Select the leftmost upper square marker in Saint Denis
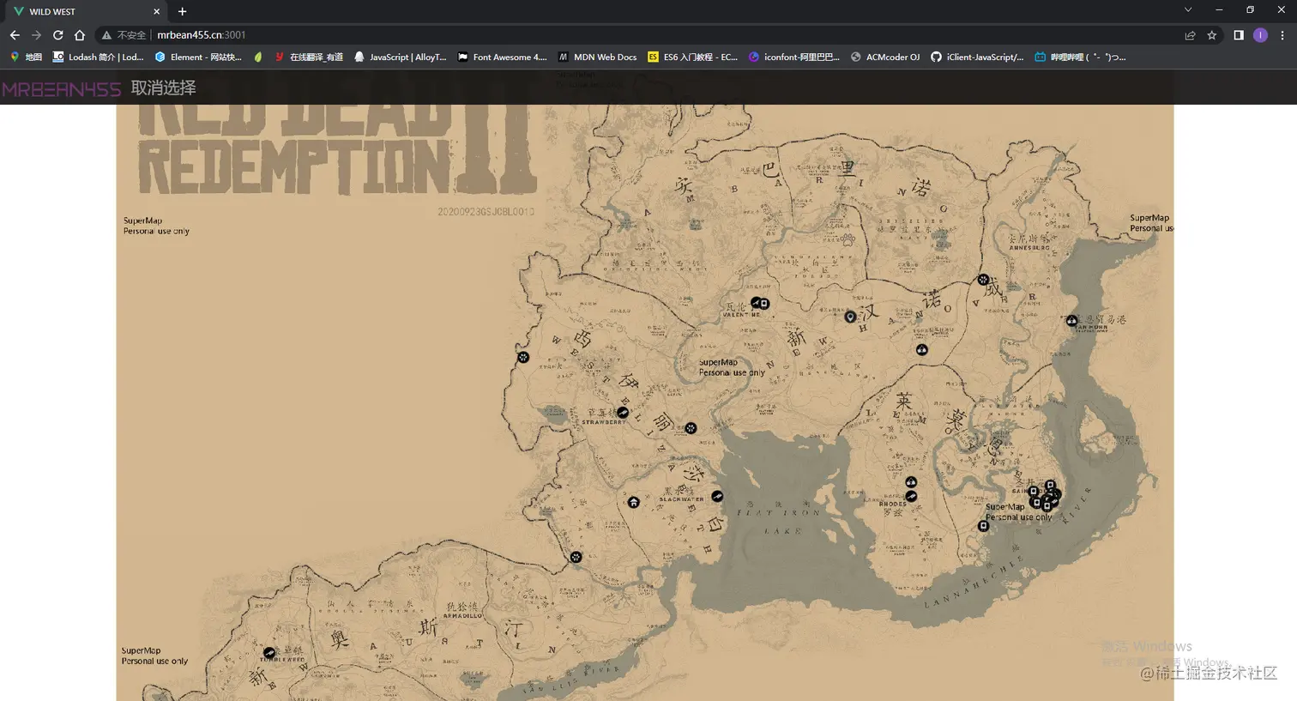1297x701 pixels. pyautogui.click(x=1034, y=491)
